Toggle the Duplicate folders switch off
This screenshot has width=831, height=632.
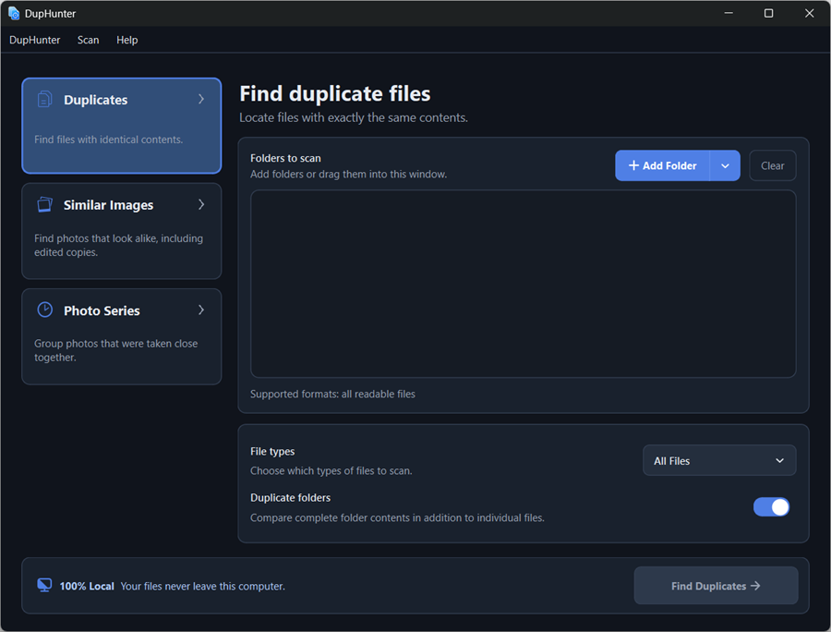pos(772,507)
